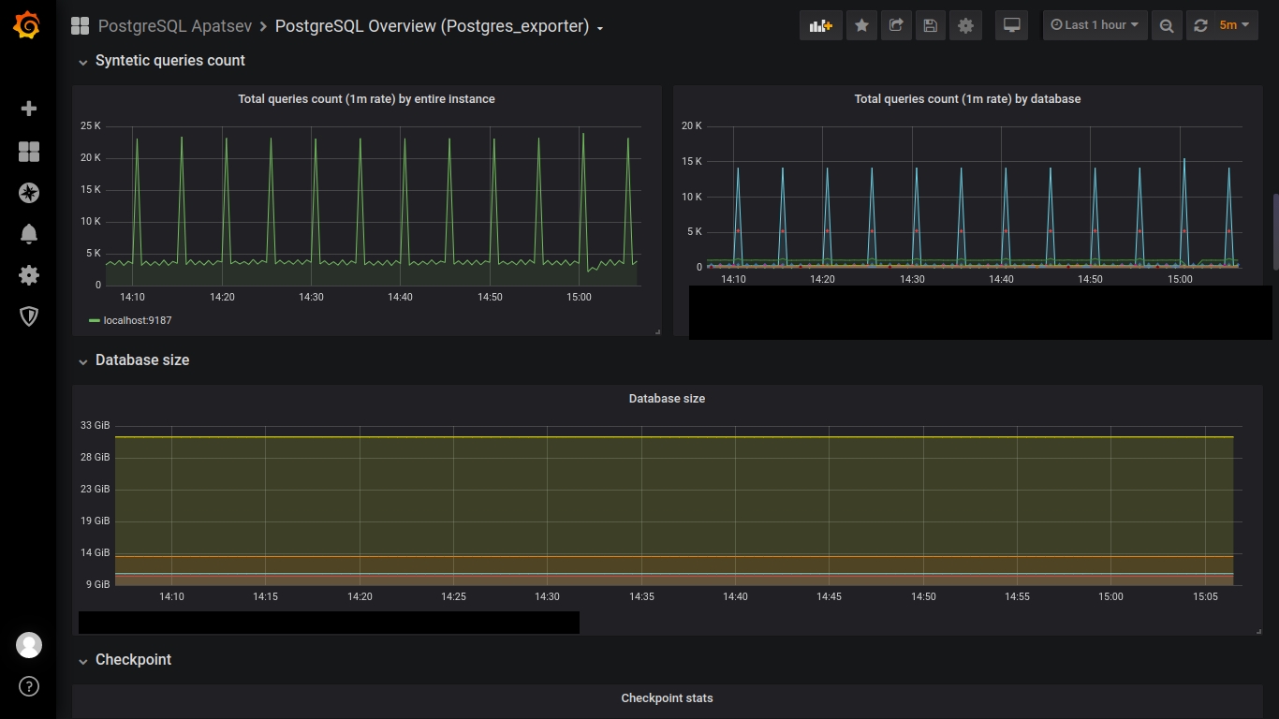Open the 5m refresh interval dropdown
The width and height of the screenshot is (1279, 719).
coord(1235,25)
